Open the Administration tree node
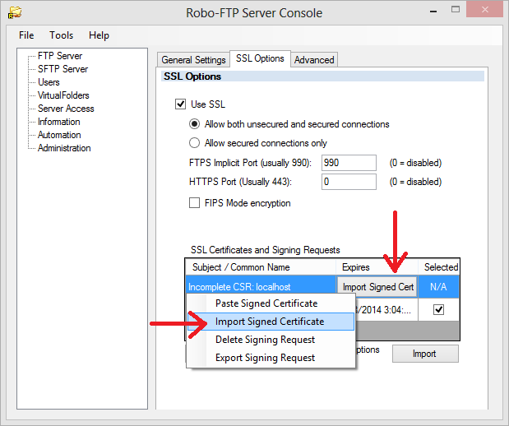This screenshot has width=509, height=426. pos(64,148)
